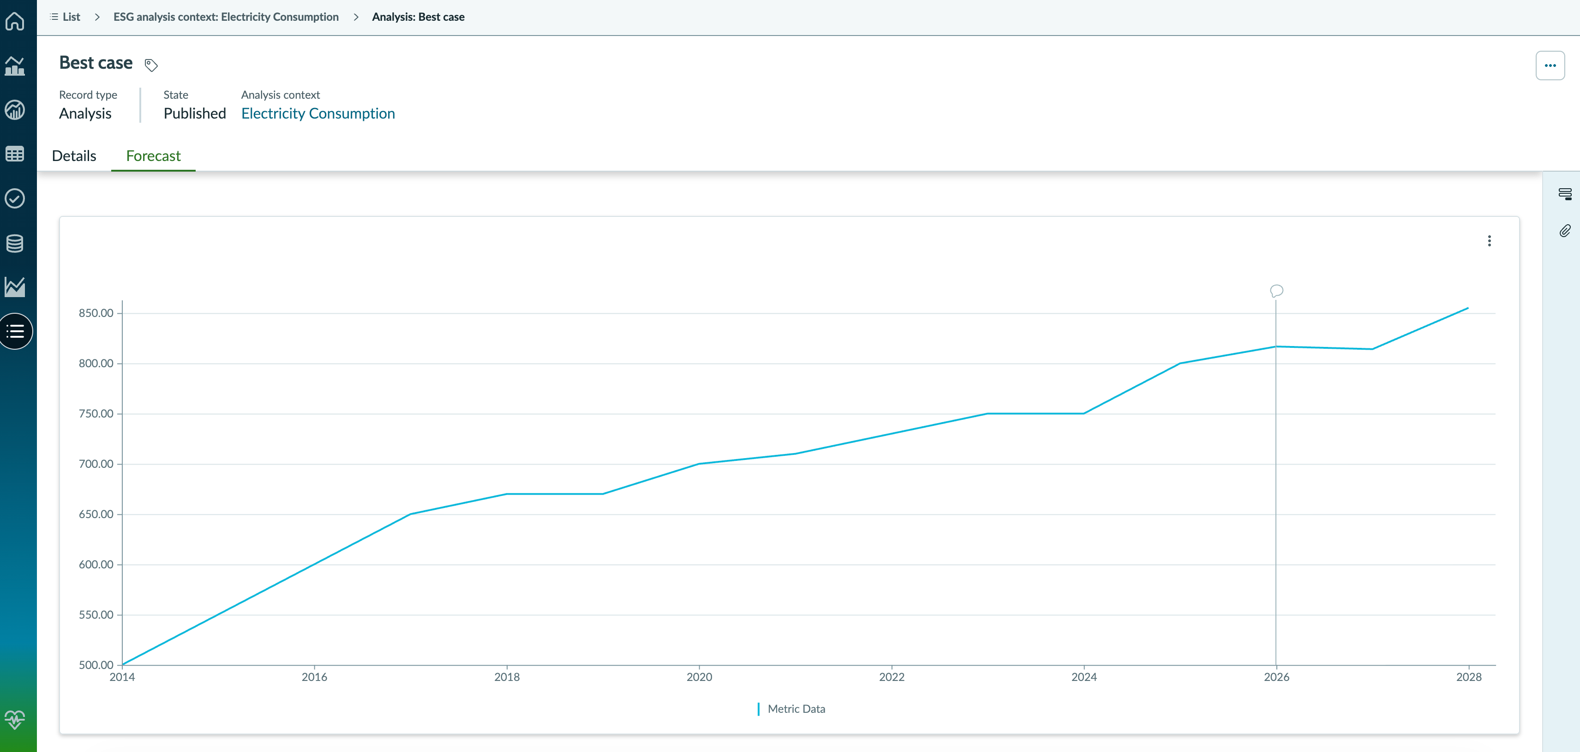Follow the Electricity Consumption link
Image resolution: width=1580 pixels, height=752 pixels.
click(318, 113)
